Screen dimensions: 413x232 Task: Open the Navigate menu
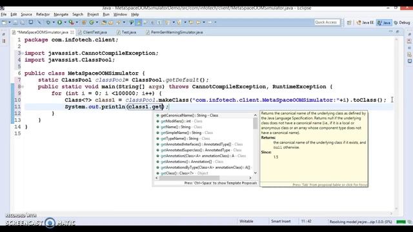61,14
